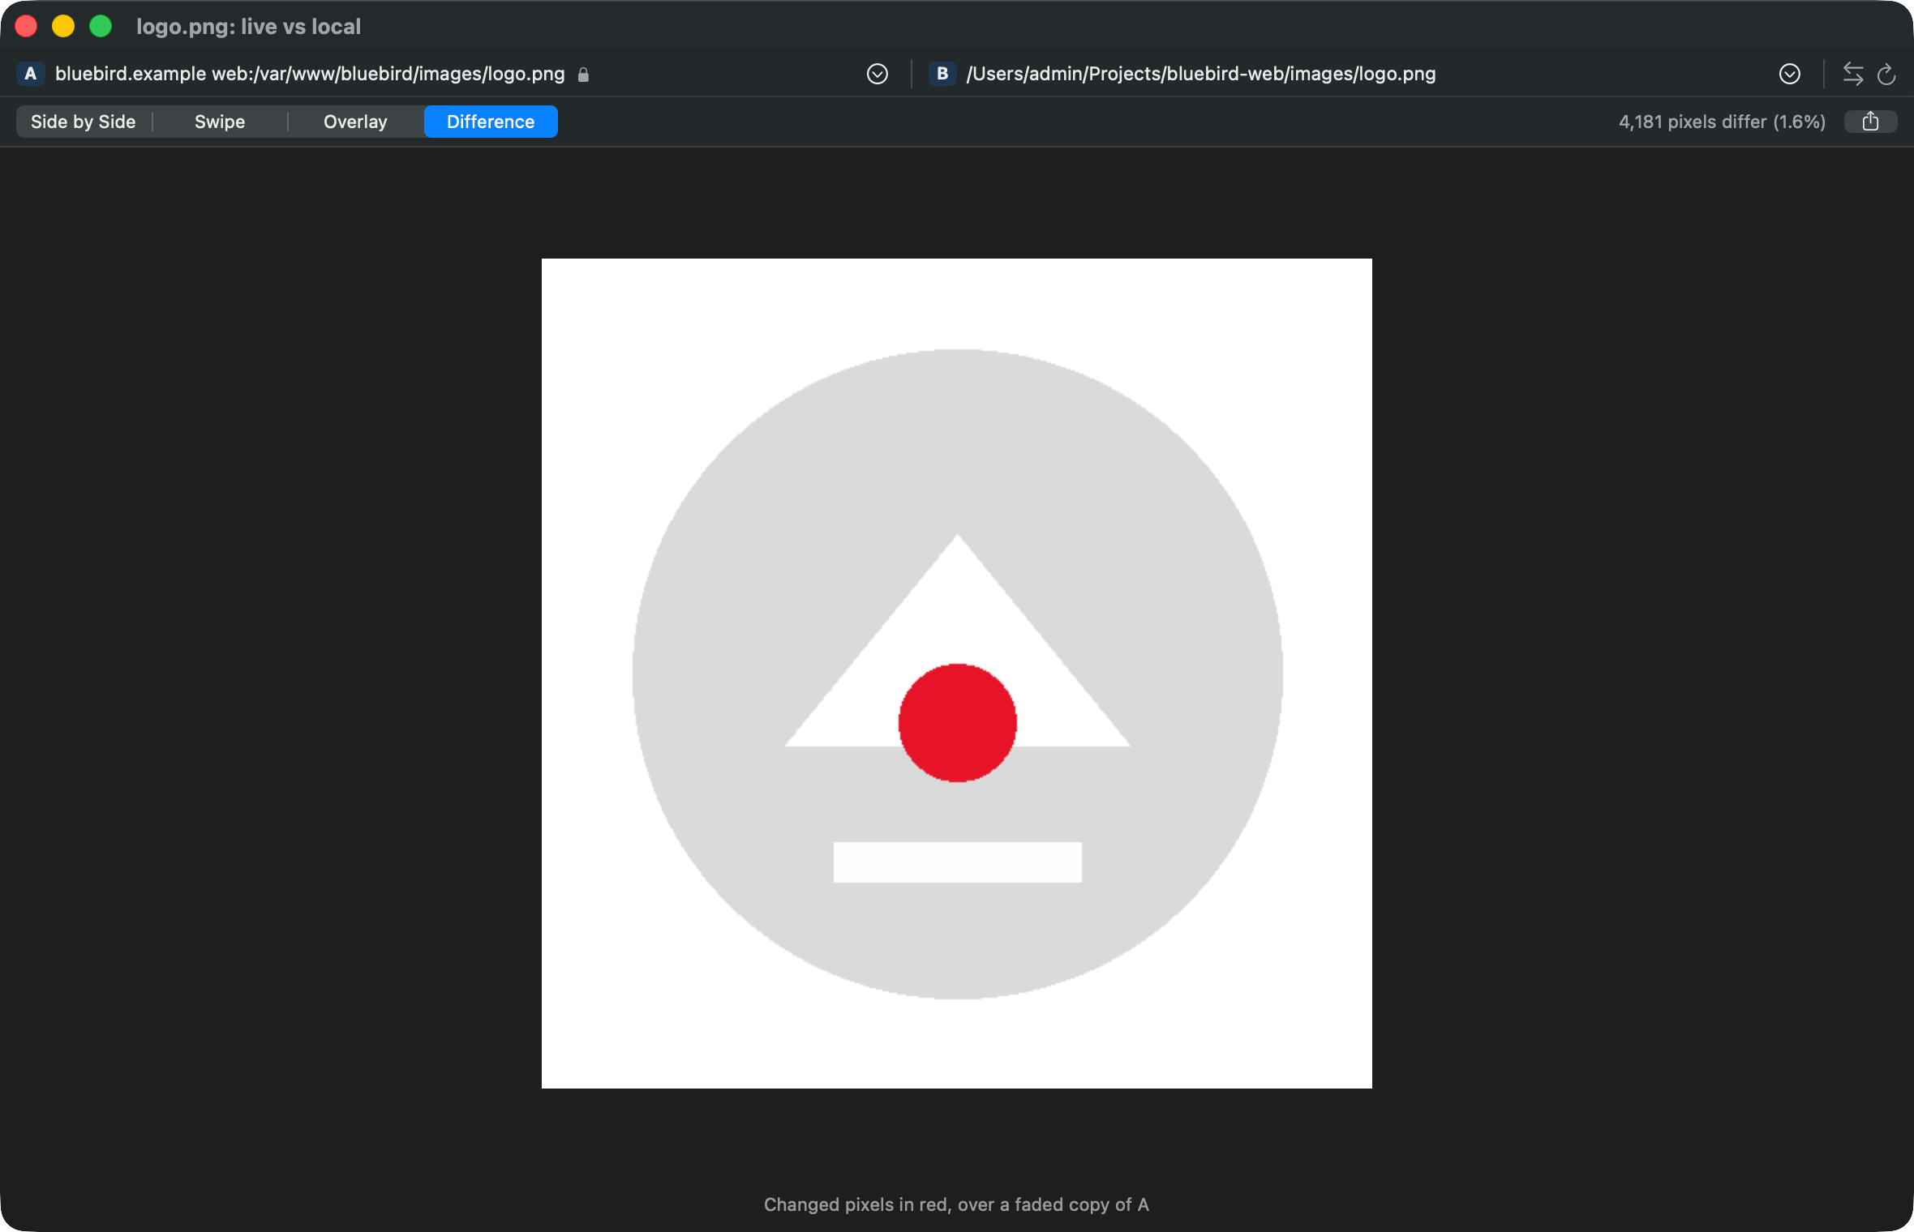Switch to the Side by Side view

coord(84,122)
